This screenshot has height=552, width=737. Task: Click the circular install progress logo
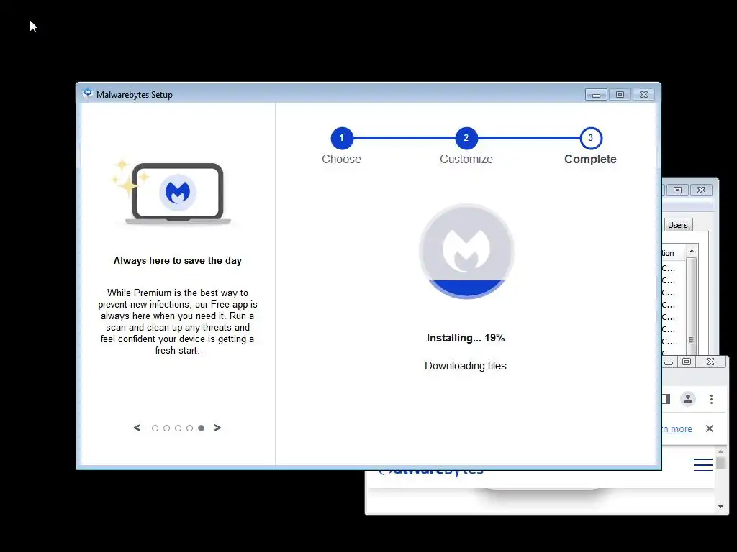point(466,251)
